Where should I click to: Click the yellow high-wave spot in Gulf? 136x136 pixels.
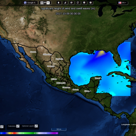[x=102, y=52]
